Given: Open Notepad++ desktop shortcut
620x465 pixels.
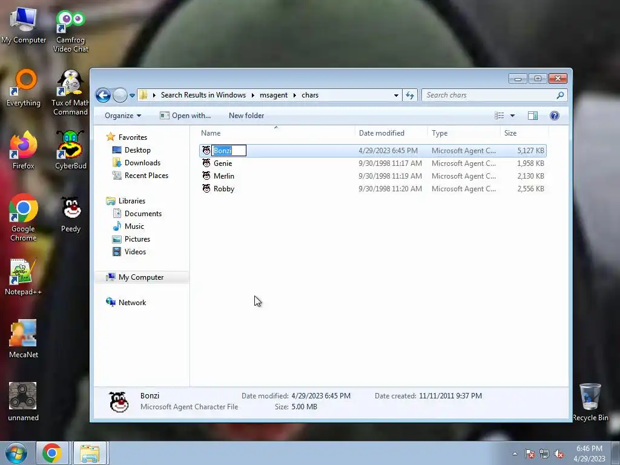Looking at the screenshot, I should tap(24, 277).
